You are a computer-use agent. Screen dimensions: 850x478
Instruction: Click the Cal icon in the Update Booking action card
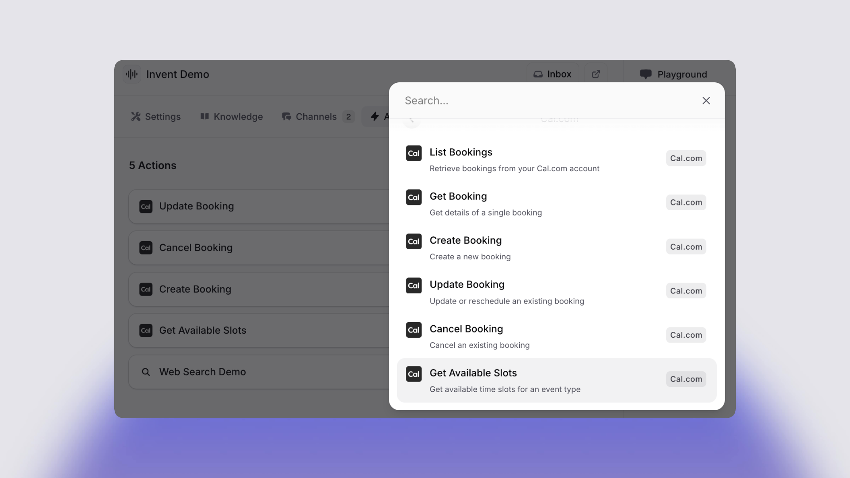pos(146,207)
